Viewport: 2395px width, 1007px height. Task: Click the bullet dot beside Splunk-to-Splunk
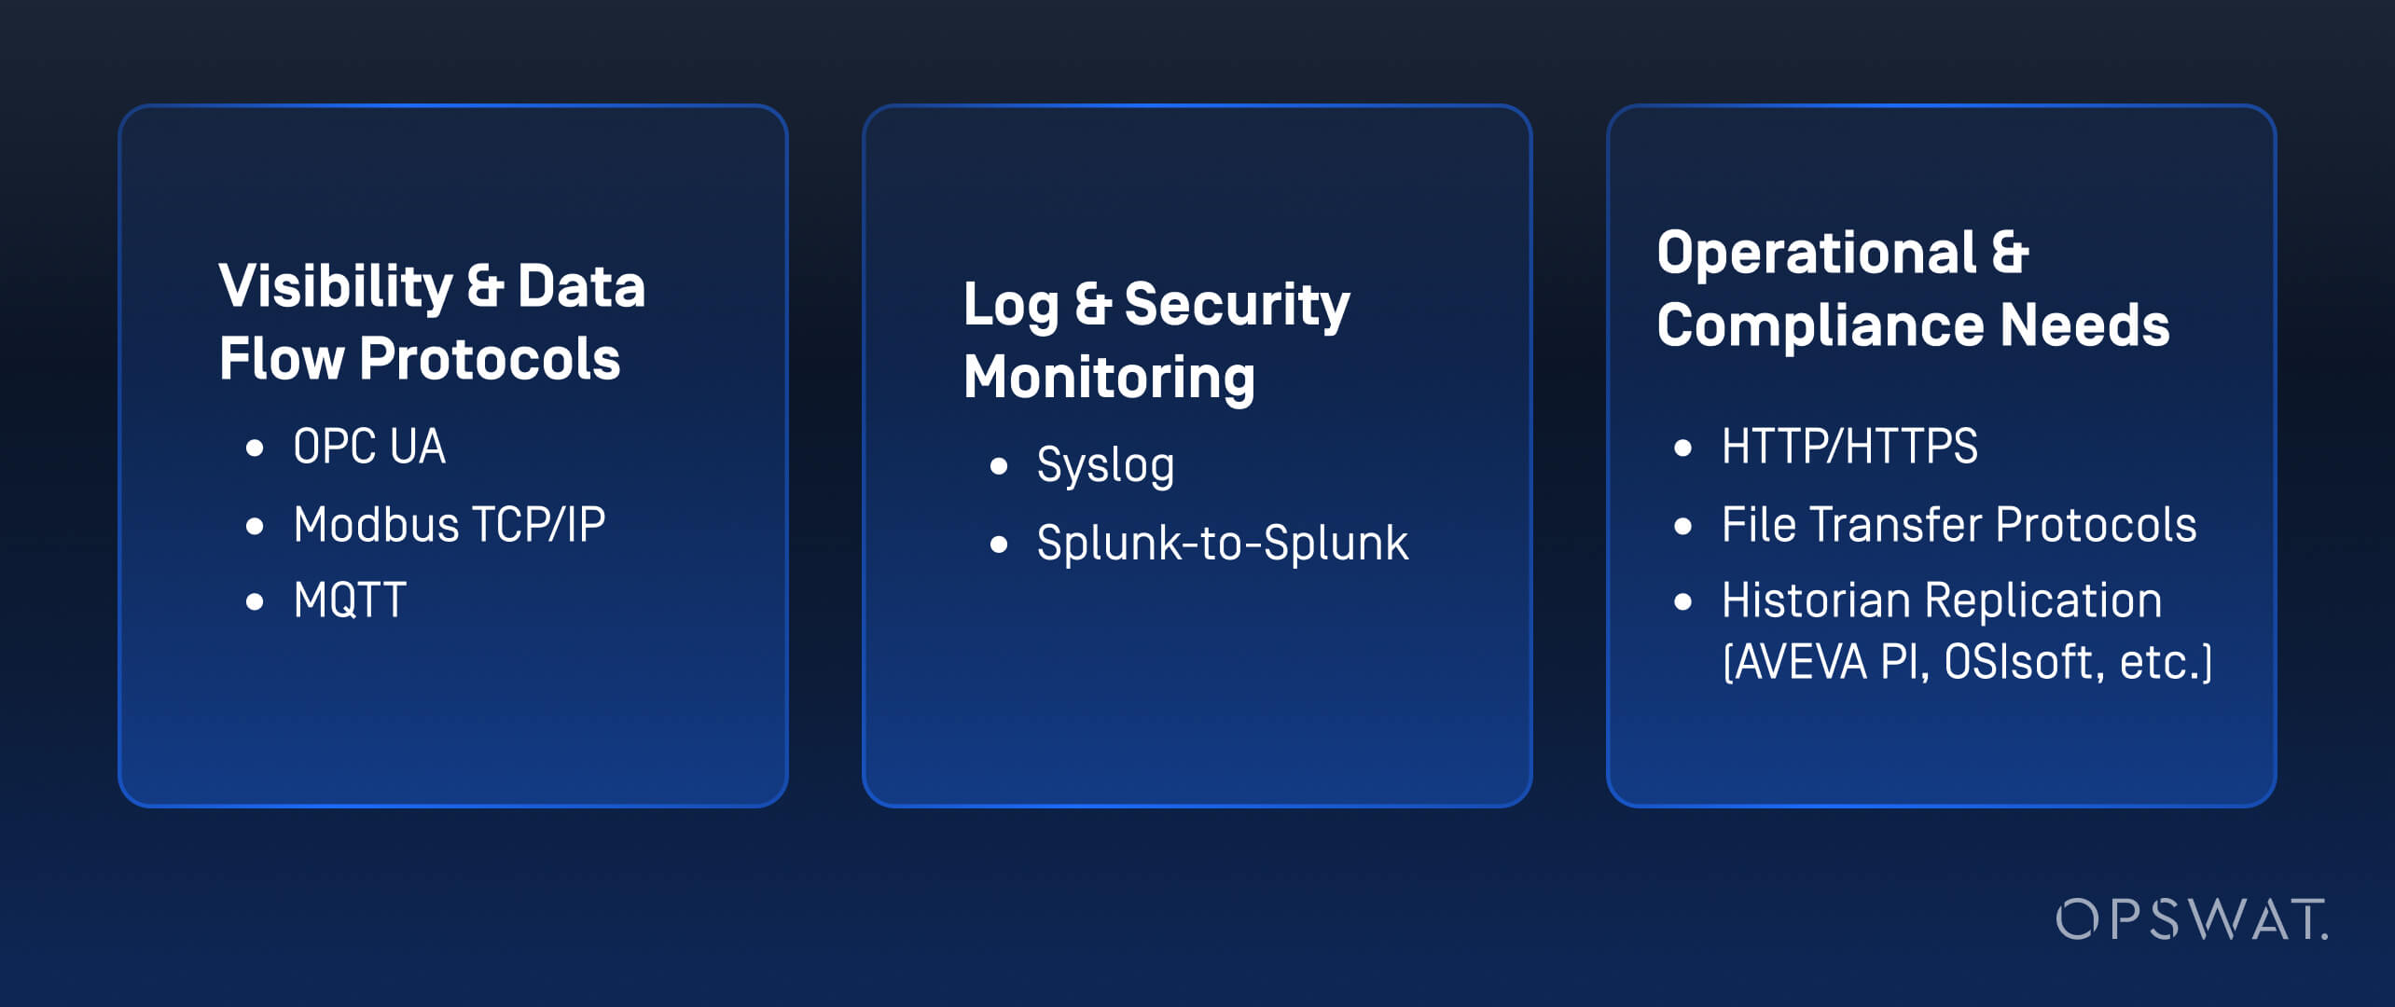pos(999,545)
